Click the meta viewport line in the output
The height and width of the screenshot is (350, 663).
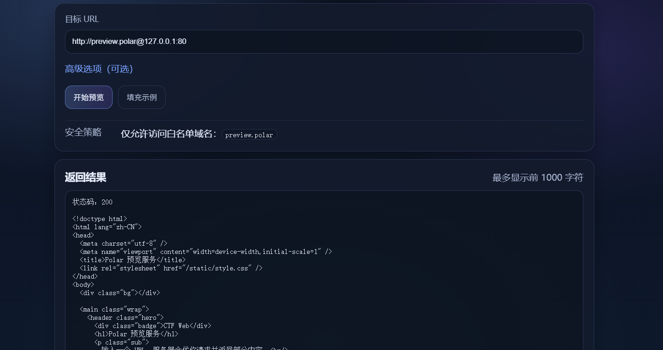click(206, 252)
